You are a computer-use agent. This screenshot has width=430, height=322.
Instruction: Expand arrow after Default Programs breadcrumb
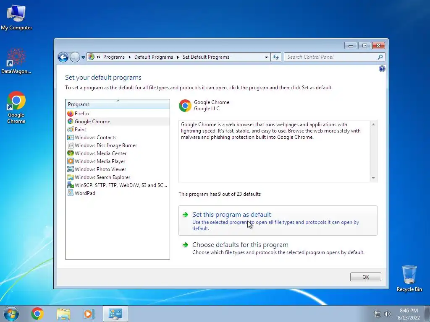(x=178, y=57)
